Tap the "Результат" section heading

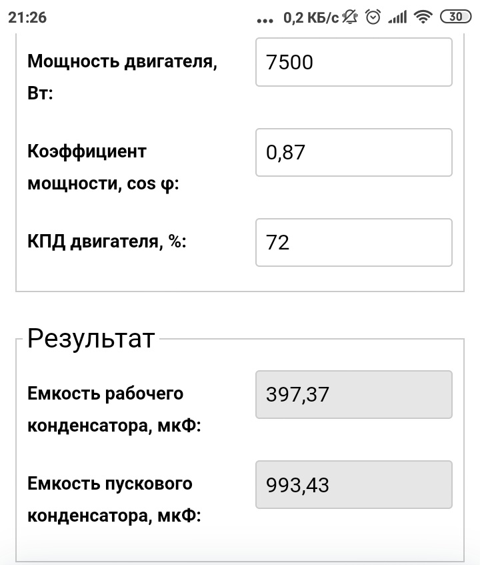(91, 339)
